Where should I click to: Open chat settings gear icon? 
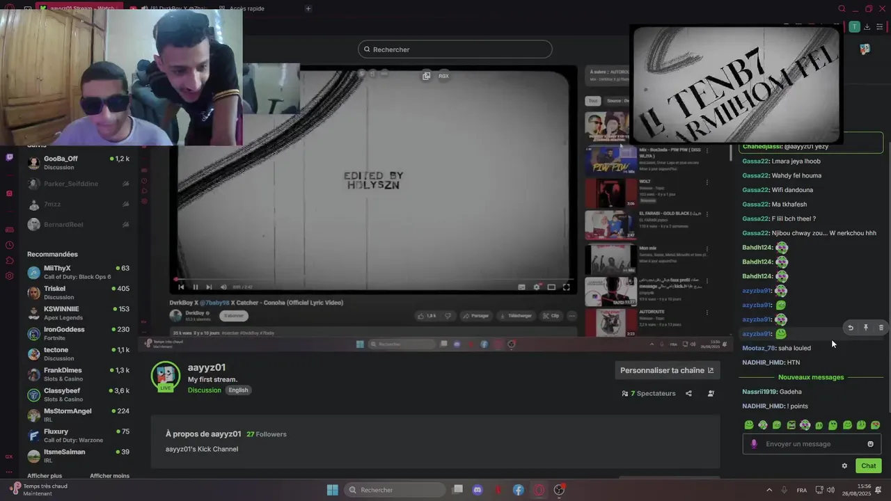click(844, 466)
